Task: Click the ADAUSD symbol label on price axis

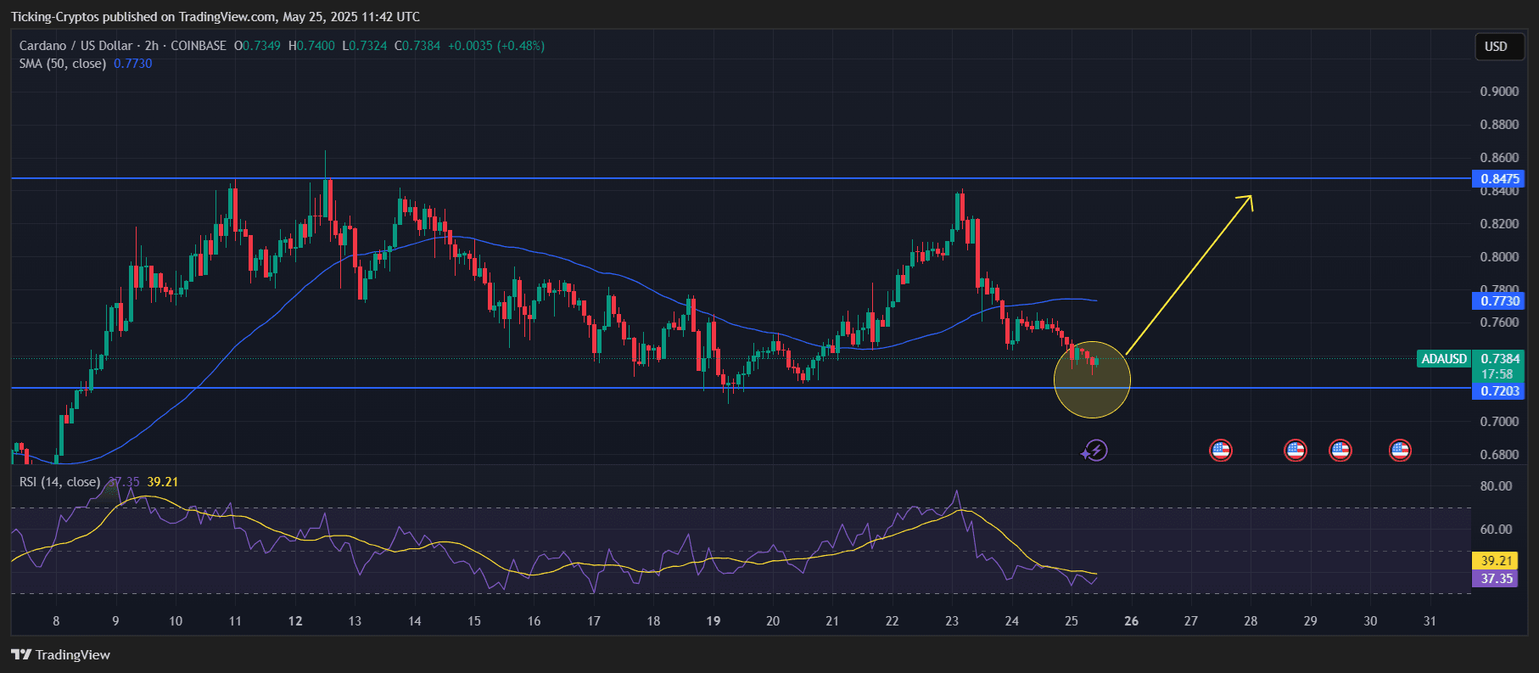Action: 1444,359
